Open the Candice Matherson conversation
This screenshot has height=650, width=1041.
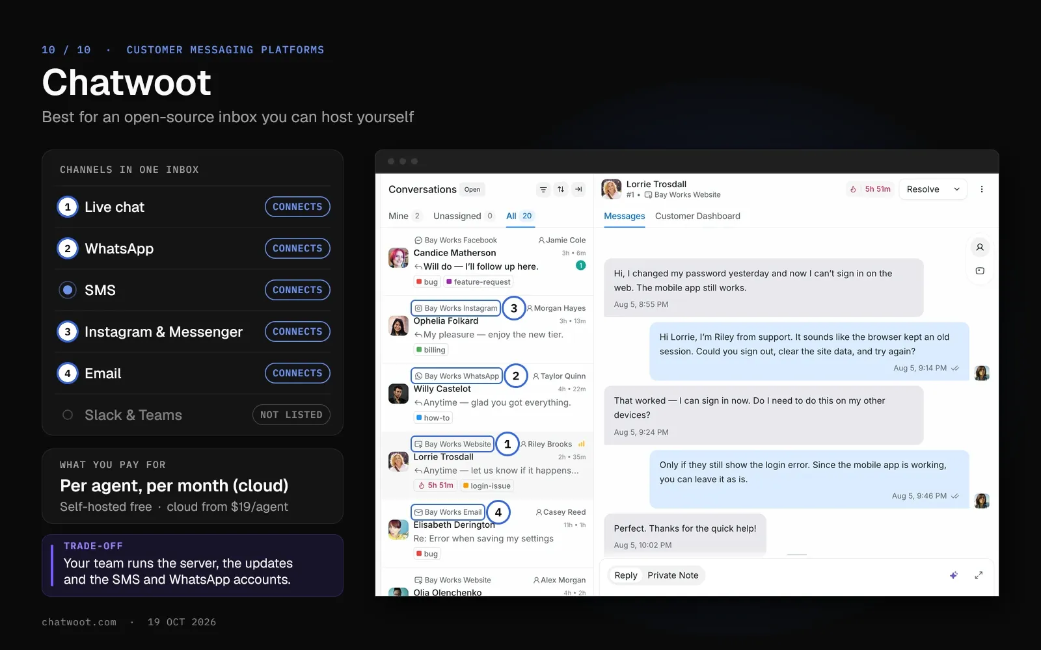point(487,261)
